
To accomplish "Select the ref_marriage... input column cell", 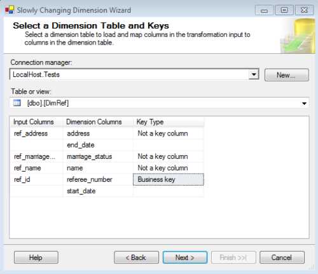I will pos(36,156).
